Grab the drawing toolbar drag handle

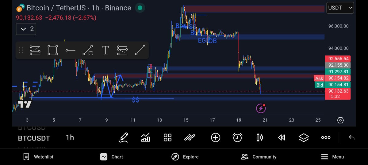tap(21, 50)
